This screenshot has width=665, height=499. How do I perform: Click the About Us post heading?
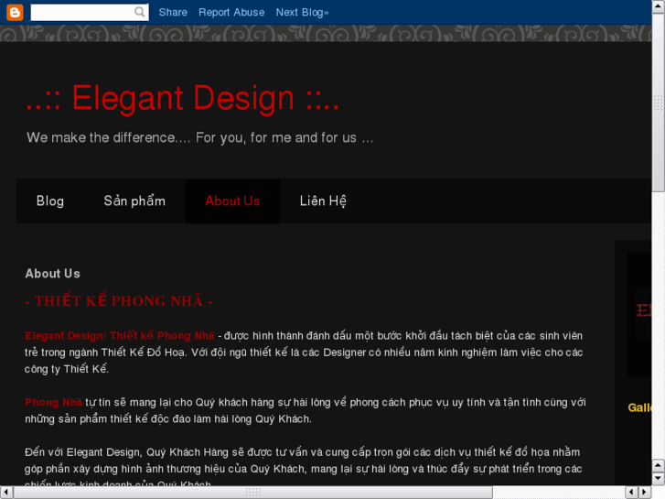coord(52,274)
